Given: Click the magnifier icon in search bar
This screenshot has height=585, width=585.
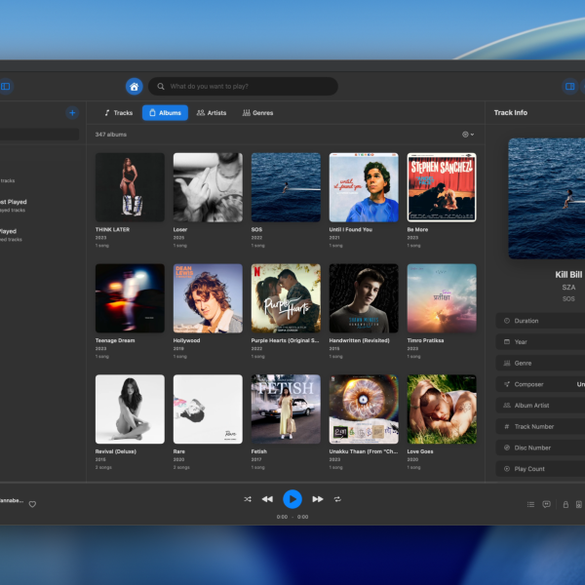Looking at the screenshot, I should pyautogui.click(x=161, y=87).
